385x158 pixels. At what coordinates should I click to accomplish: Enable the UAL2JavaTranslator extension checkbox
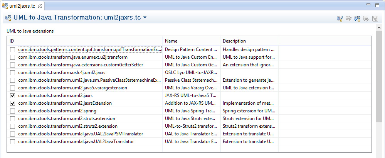pyautogui.click(x=12, y=142)
